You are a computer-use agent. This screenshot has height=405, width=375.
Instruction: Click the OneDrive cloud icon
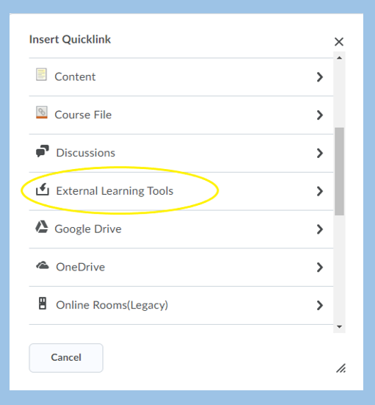pyautogui.click(x=43, y=265)
